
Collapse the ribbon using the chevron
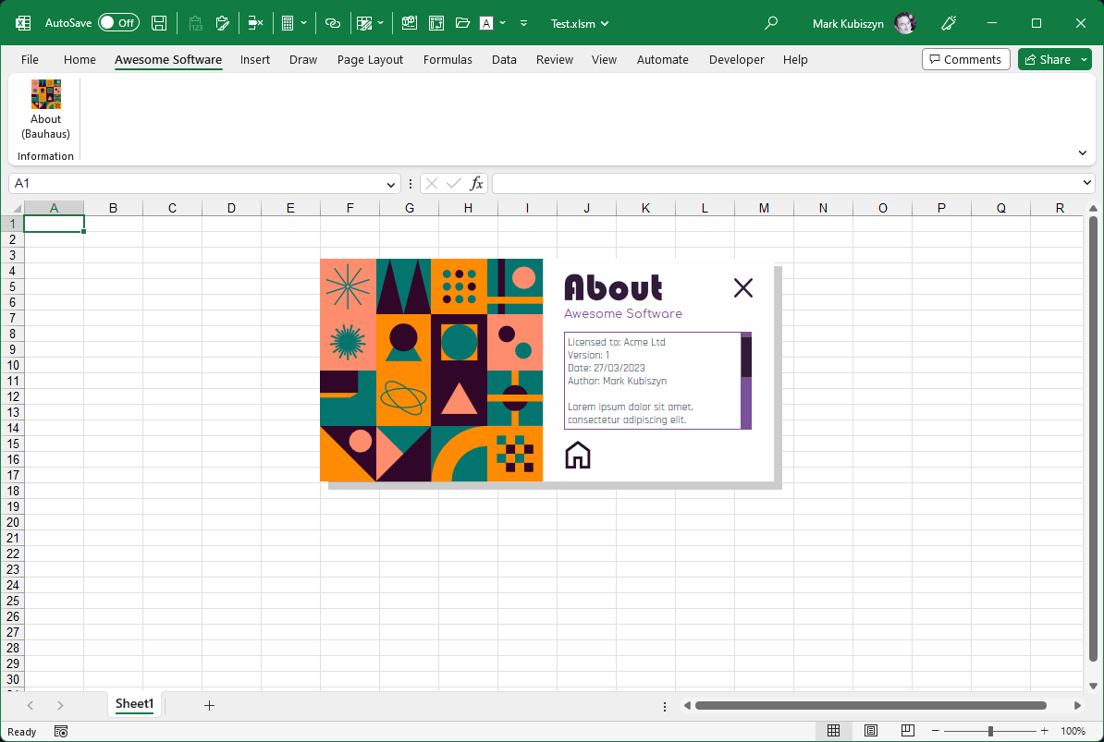[1083, 152]
